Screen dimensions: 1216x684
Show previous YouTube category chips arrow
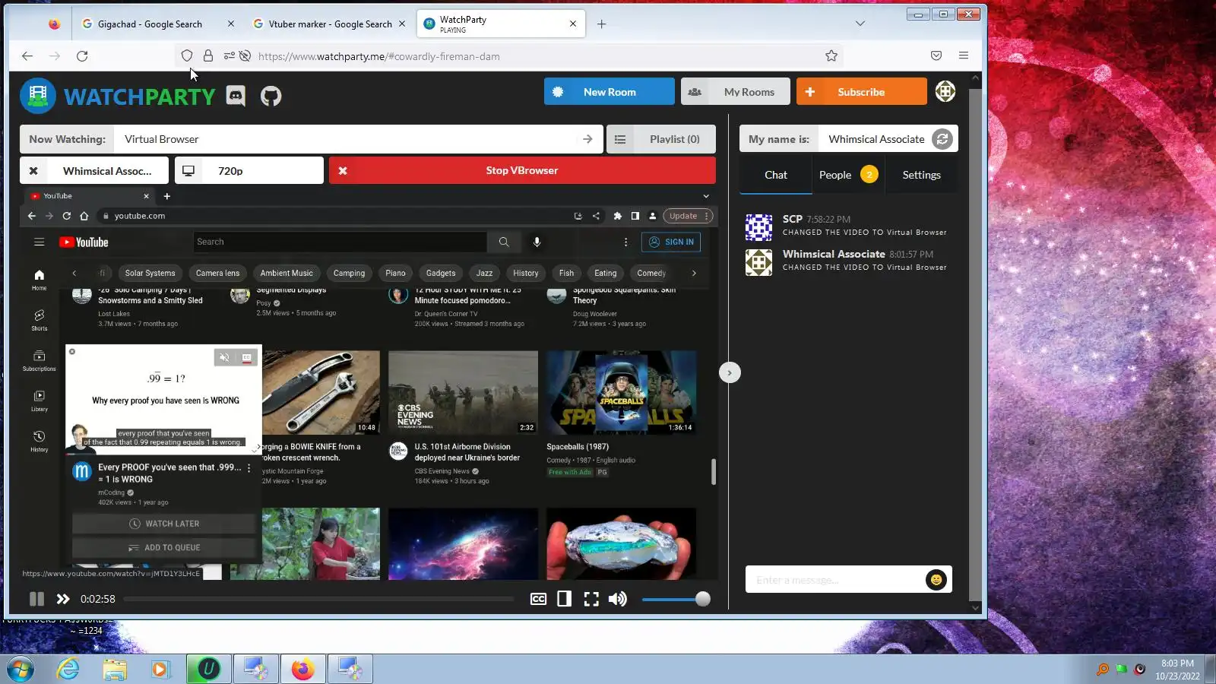click(74, 273)
